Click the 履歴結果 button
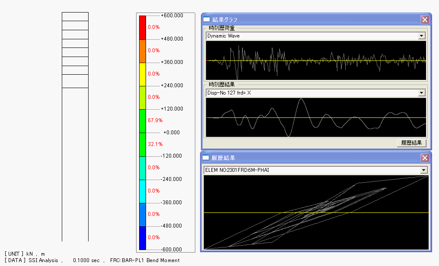439x266 pixels. pyautogui.click(x=411, y=143)
